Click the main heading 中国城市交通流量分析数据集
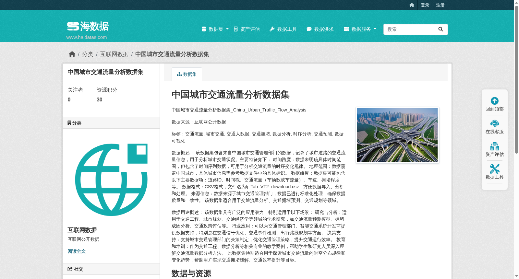 (231, 95)
